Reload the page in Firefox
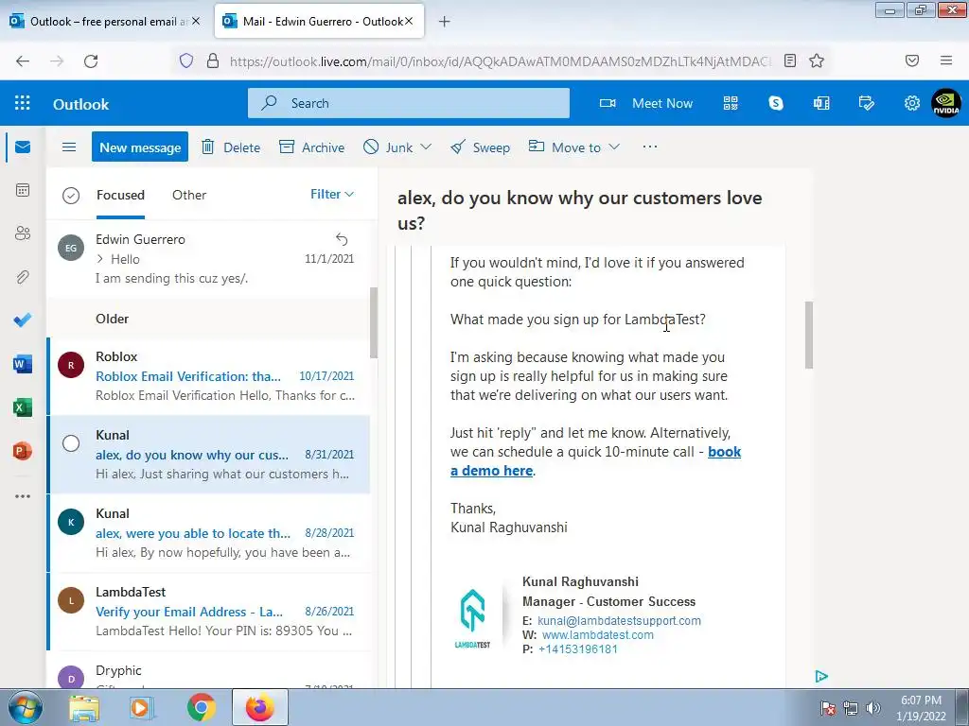The height and width of the screenshot is (726, 969). click(91, 60)
